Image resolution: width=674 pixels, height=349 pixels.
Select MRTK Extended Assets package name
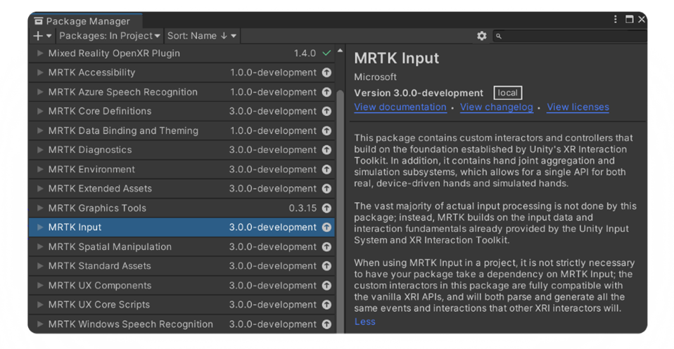point(100,188)
